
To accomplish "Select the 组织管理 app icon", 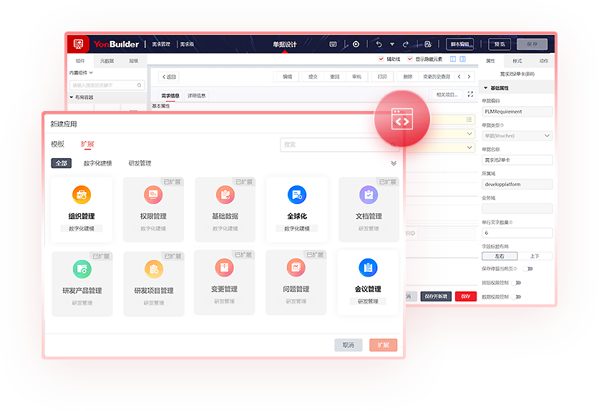I will [x=82, y=195].
